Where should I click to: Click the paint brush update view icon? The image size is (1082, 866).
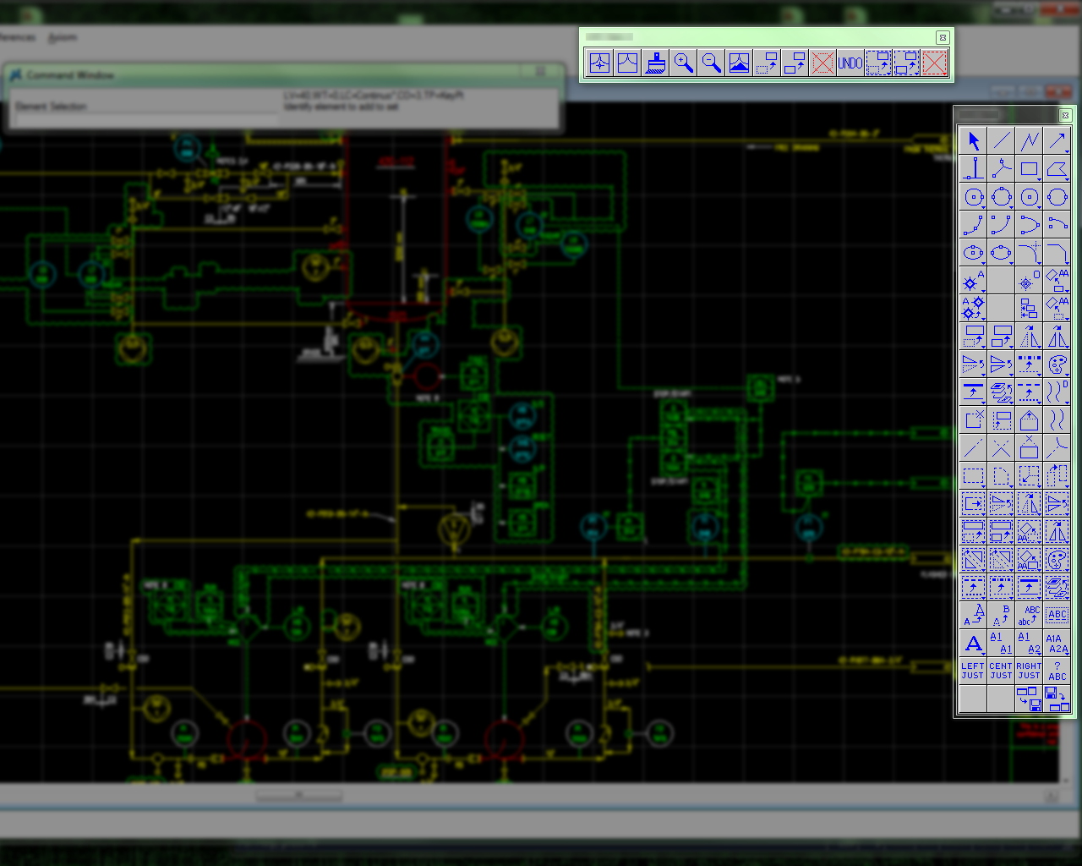click(x=656, y=63)
